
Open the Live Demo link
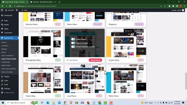[x=72, y=60]
